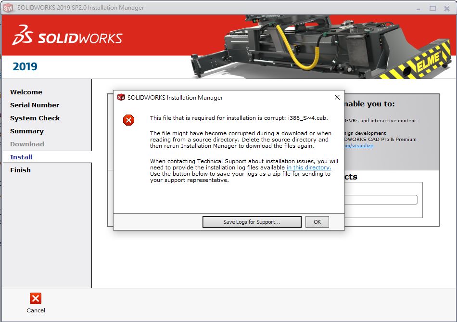Click the red Cancel X icon
The height and width of the screenshot is (322, 457).
(36, 299)
